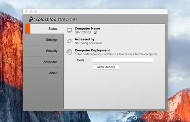The image size is (190, 122).
Task: Focus the deployment Code input field
Action: [x=123, y=60]
